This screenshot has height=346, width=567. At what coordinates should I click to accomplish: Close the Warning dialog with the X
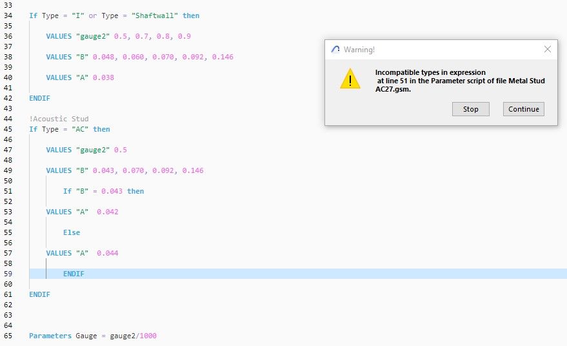coord(548,49)
